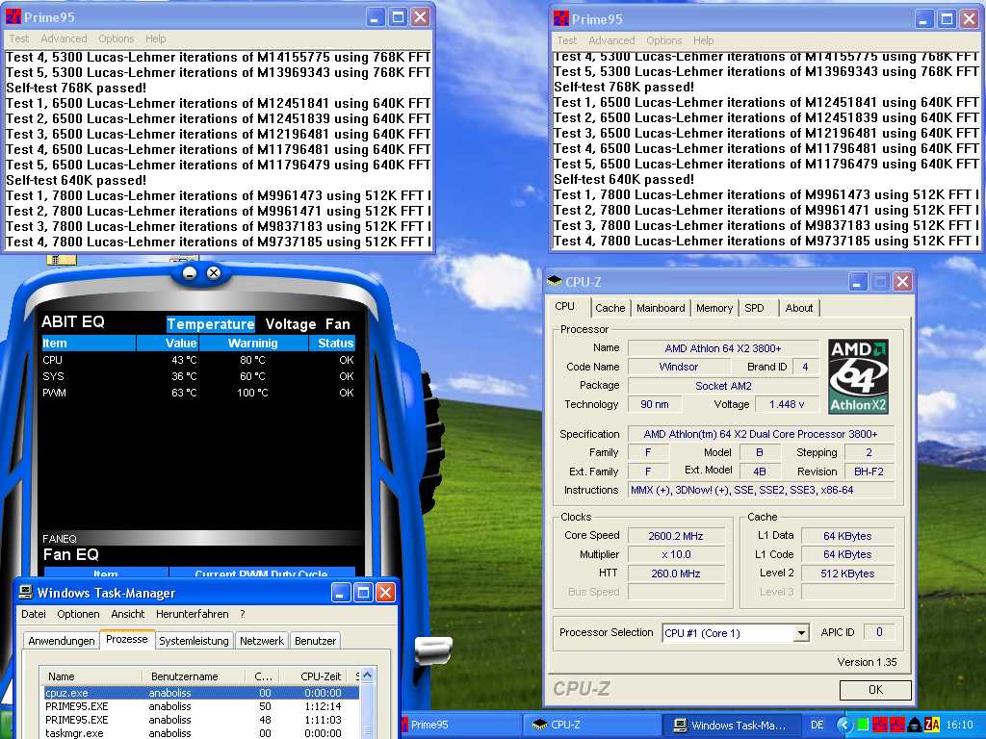The height and width of the screenshot is (739, 986).
Task: Minimize the right Prime95 window
Action: (923, 19)
